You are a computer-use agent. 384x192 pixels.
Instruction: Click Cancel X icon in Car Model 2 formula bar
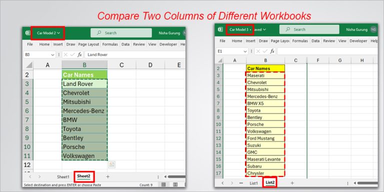coord(65,55)
